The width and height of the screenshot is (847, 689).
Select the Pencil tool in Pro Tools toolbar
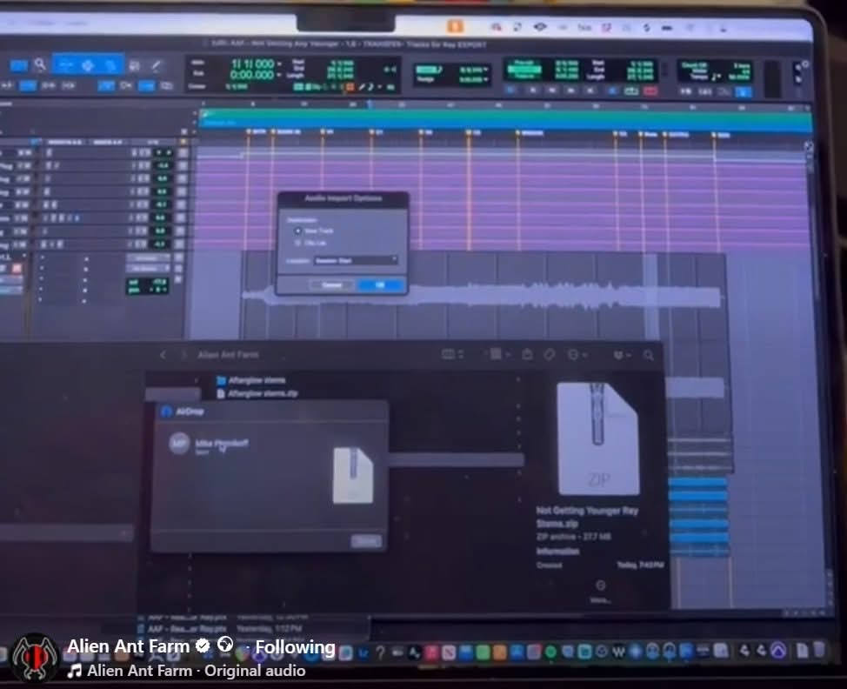(156, 65)
